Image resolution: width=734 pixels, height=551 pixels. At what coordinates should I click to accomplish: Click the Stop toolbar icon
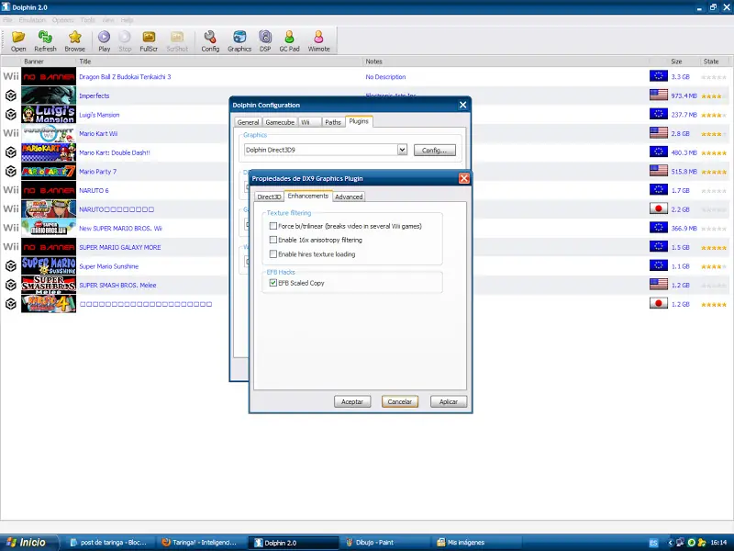coord(125,40)
